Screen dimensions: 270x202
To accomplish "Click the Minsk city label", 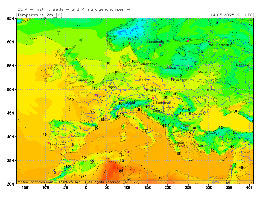I will click(x=204, y=72).
